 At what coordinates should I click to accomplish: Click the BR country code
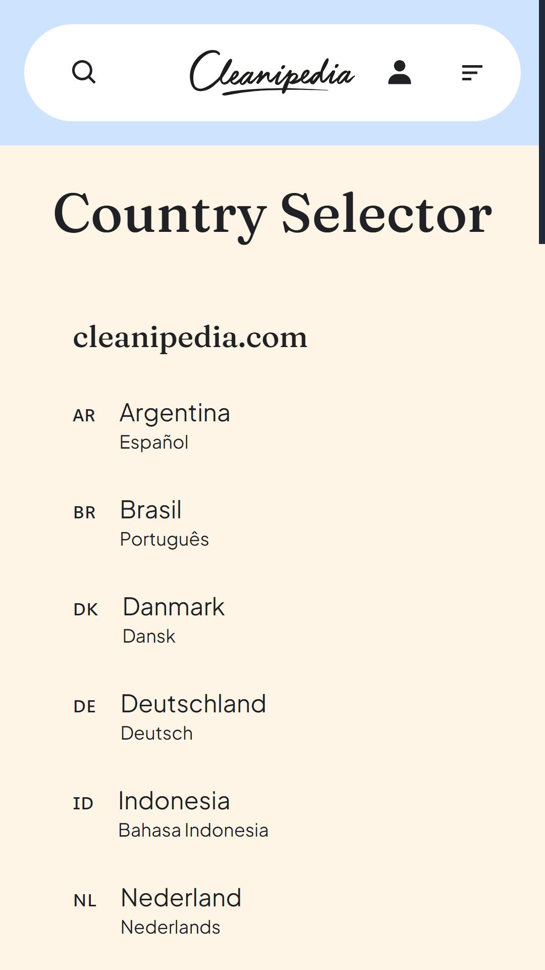coord(84,513)
